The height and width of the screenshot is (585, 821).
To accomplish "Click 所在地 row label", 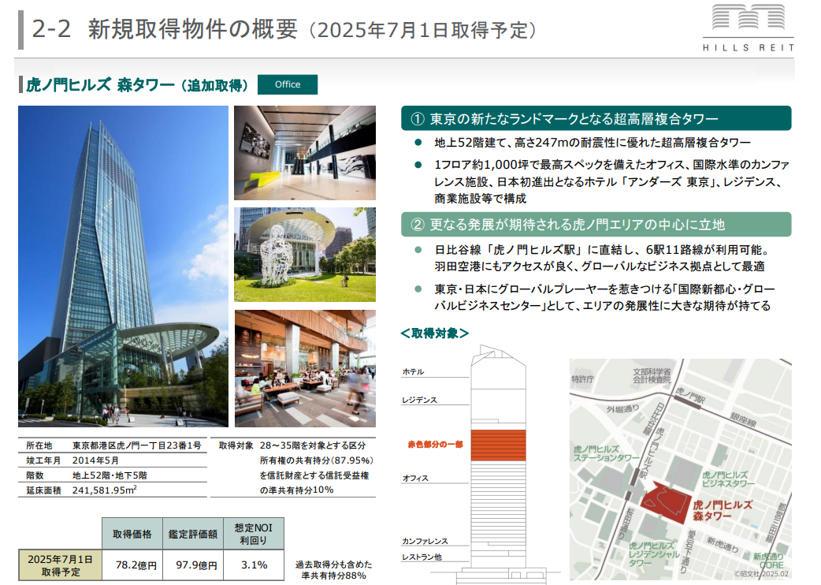I will pyautogui.click(x=39, y=445).
